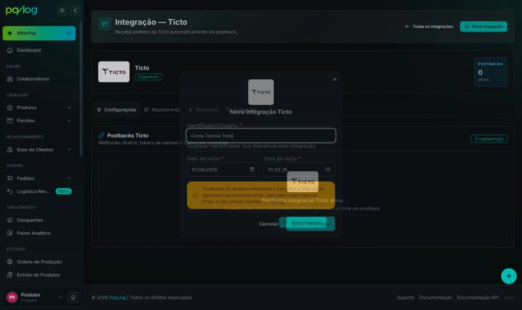Screen dimensions: 522x310
Task: Open the Produtor user menu chevron
Action: (x=60, y=297)
